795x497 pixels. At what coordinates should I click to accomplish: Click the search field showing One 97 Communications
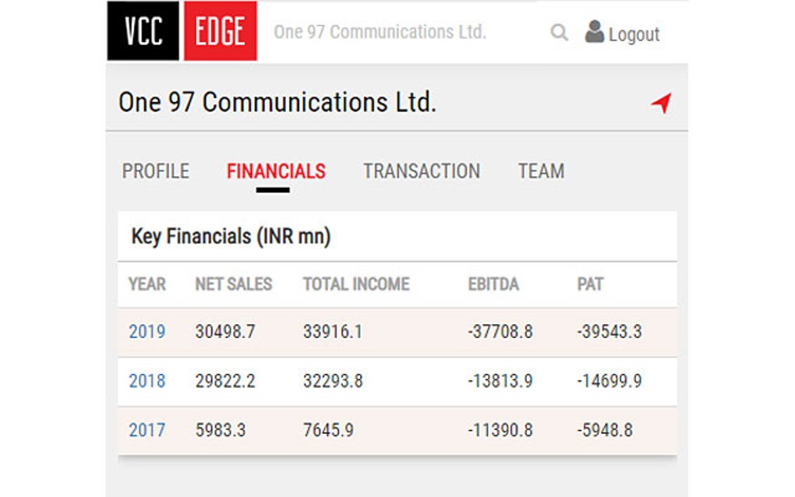(x=380, y=32)
